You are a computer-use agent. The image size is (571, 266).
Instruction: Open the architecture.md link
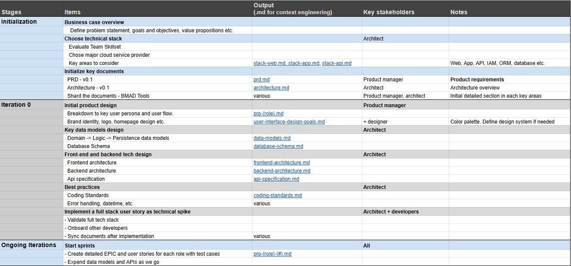tap(271, 88)
